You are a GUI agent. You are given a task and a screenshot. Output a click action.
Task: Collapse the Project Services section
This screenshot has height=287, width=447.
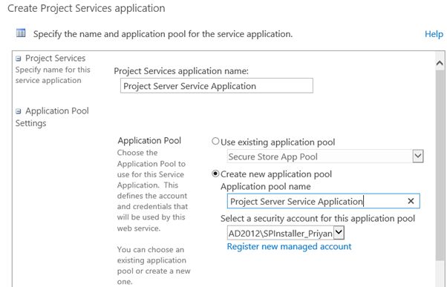pos(19,59)
